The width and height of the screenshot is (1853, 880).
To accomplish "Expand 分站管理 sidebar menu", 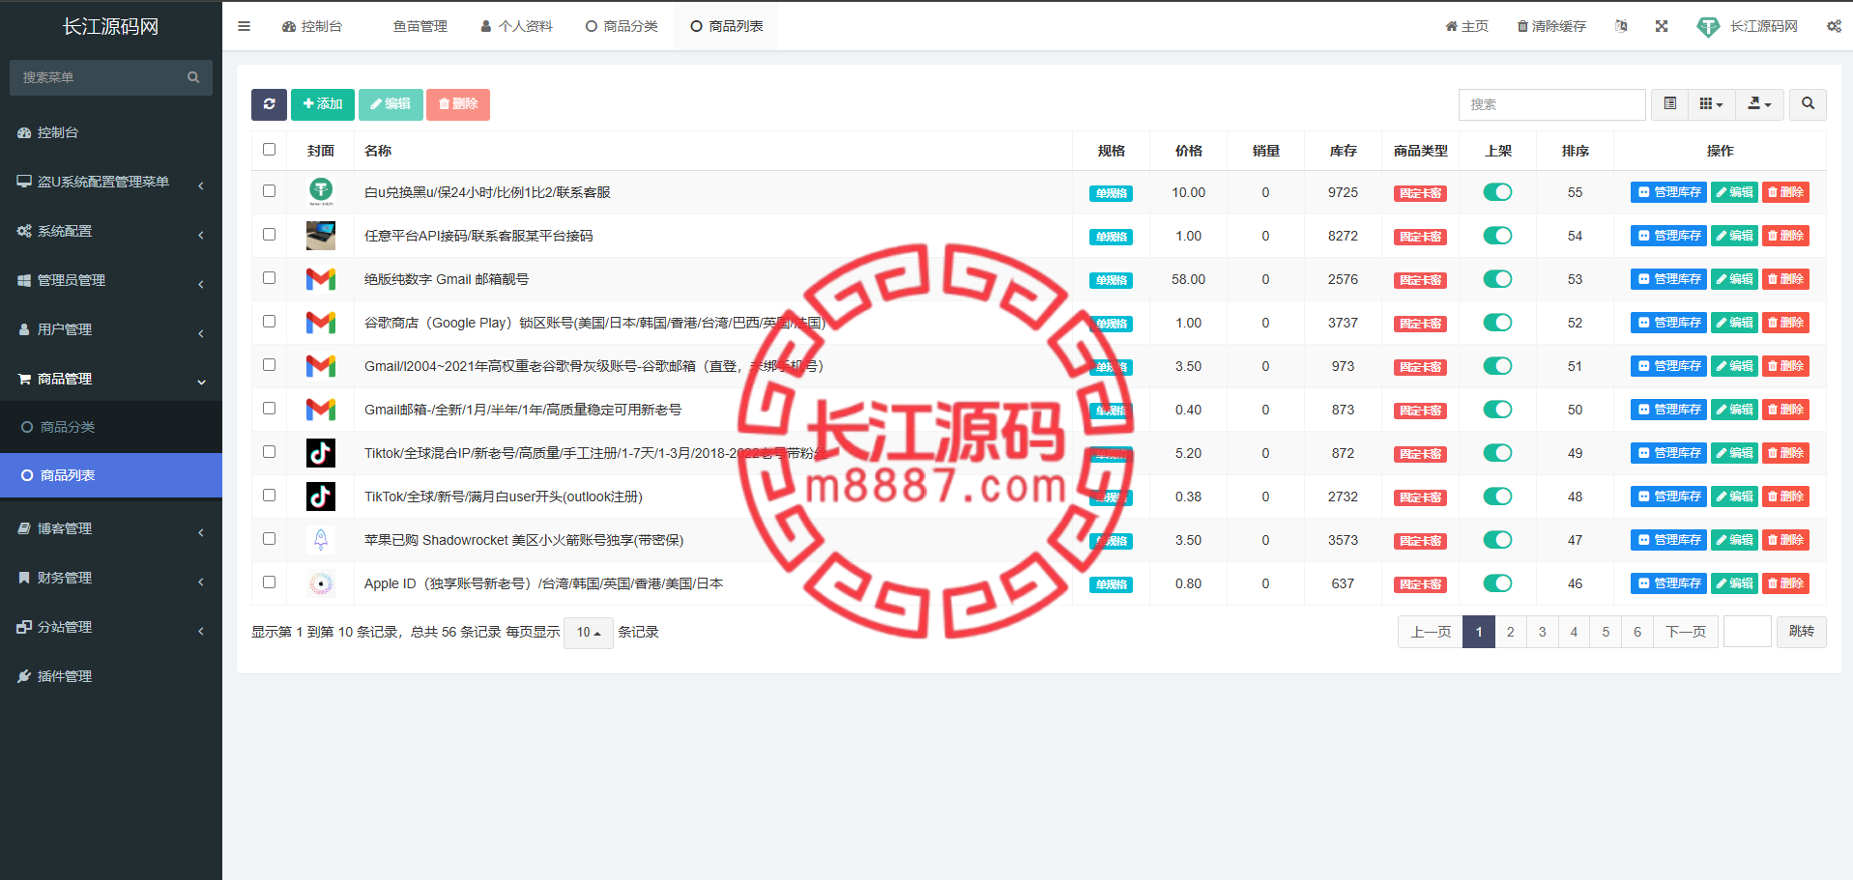I will (111, 627).
